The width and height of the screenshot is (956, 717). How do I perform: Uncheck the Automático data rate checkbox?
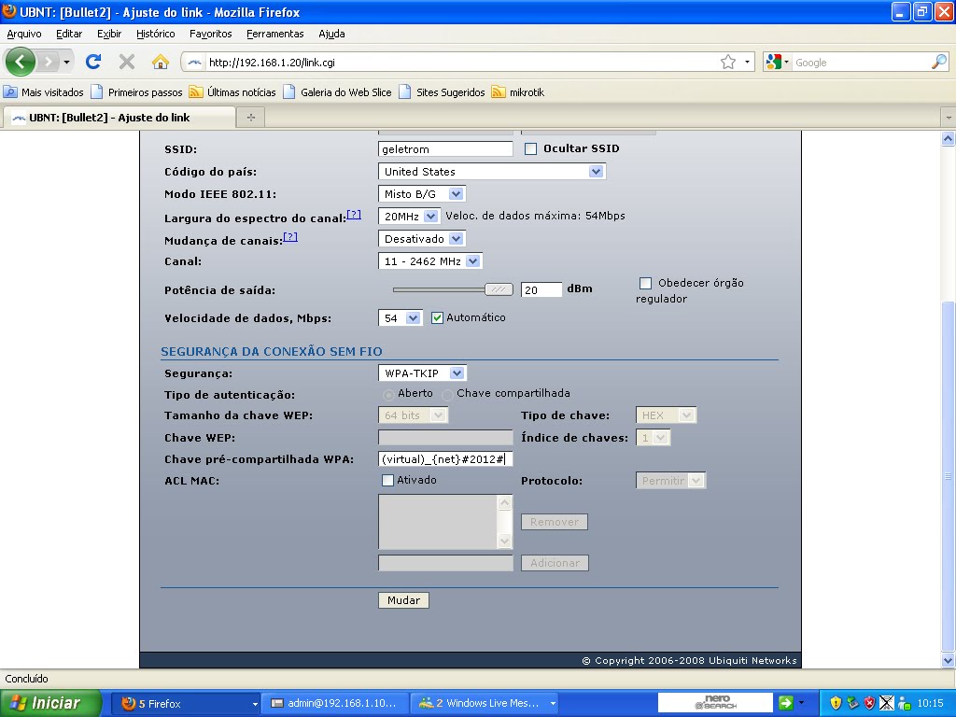(437, 317)
